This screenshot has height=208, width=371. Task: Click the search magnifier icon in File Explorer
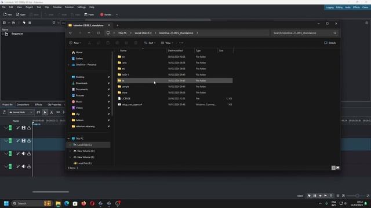(x=335, y=33)
